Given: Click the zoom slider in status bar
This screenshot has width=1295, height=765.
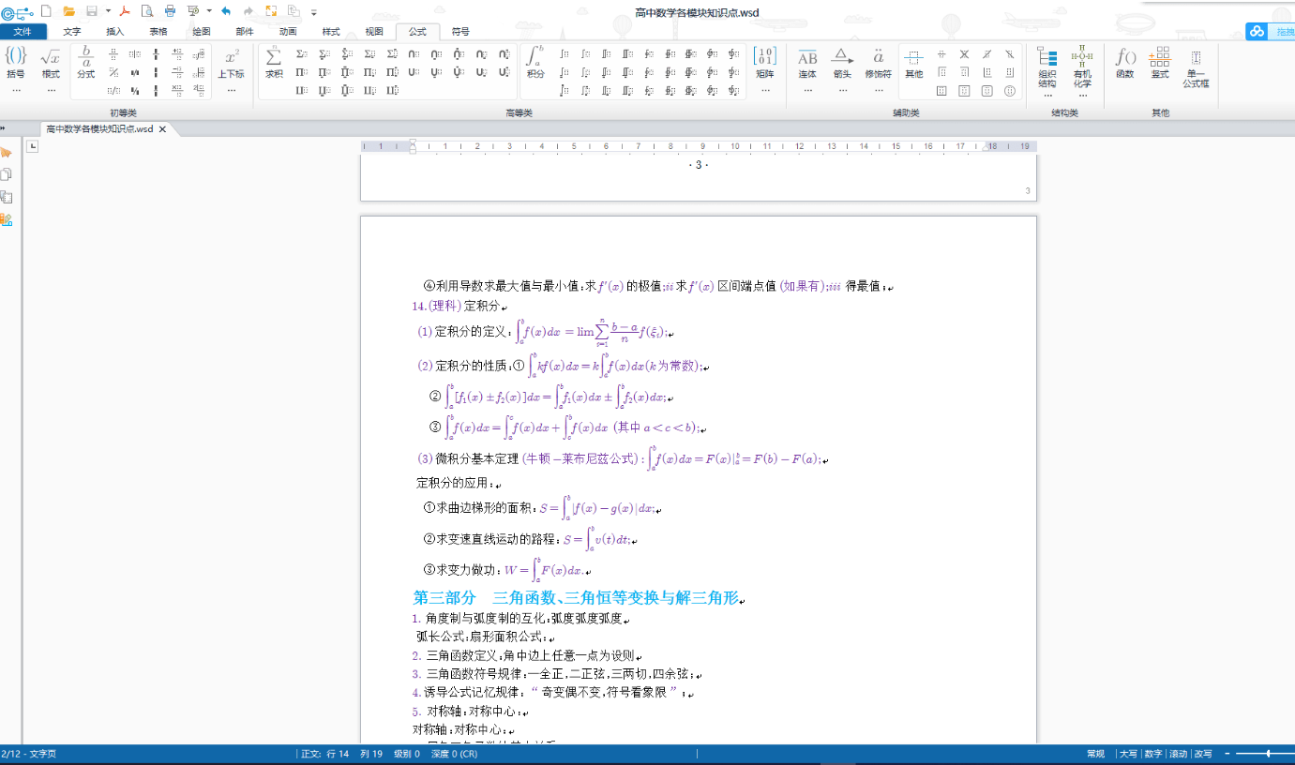Looking at the screenshot, I should coord(1269,754).
